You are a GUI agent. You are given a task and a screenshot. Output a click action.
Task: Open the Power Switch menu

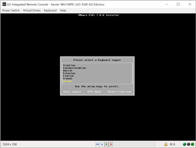(x=11, y=10)
